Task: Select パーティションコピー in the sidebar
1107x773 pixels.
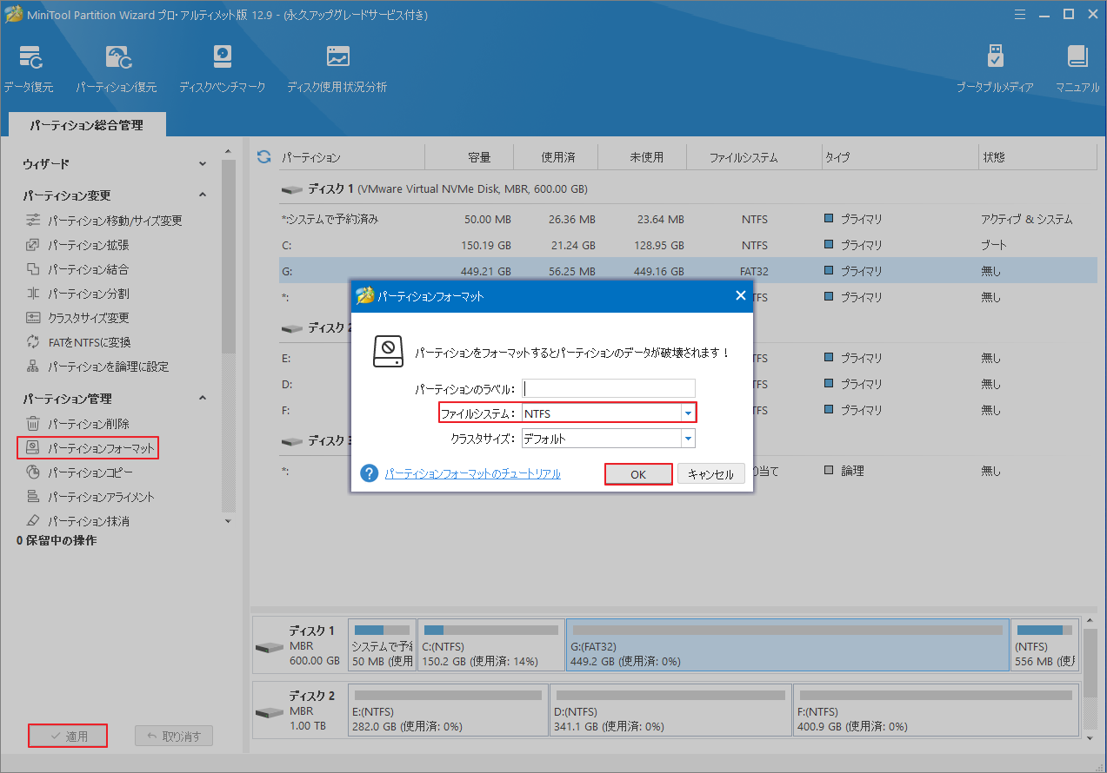Action: click(x=80, y=472)
